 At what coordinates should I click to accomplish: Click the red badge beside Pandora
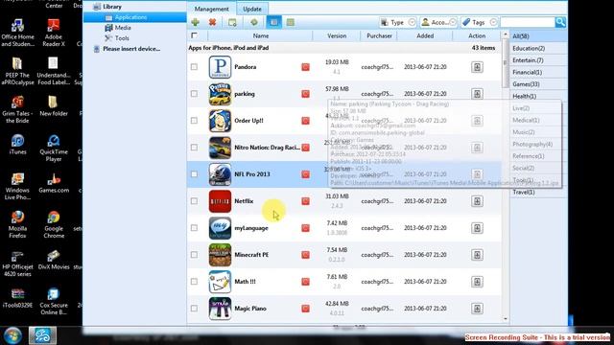[x=305, y=67]
